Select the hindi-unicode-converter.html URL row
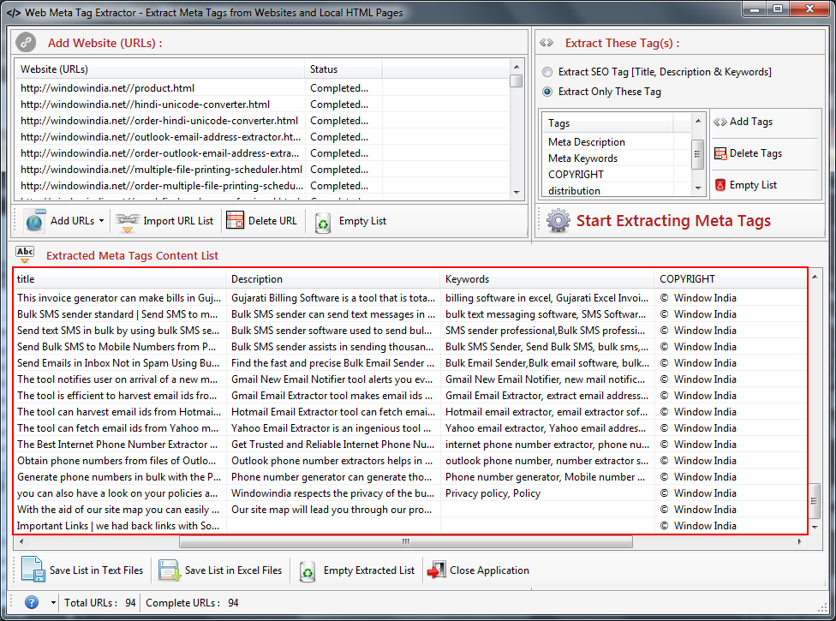The width and height of the screenshot is (836, 621). tap(262, 104)
